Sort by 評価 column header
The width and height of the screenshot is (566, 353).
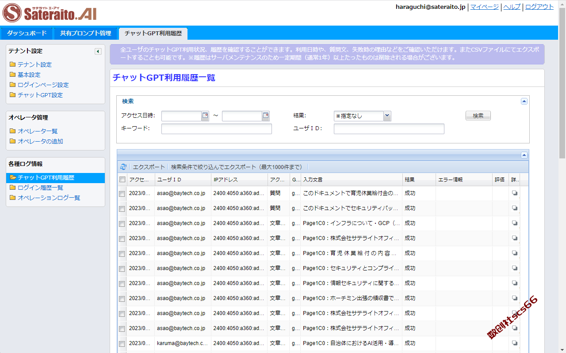(501, 180)
